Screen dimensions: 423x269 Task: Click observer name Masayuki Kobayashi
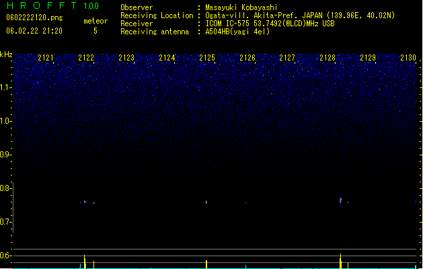tap(241, 7)
